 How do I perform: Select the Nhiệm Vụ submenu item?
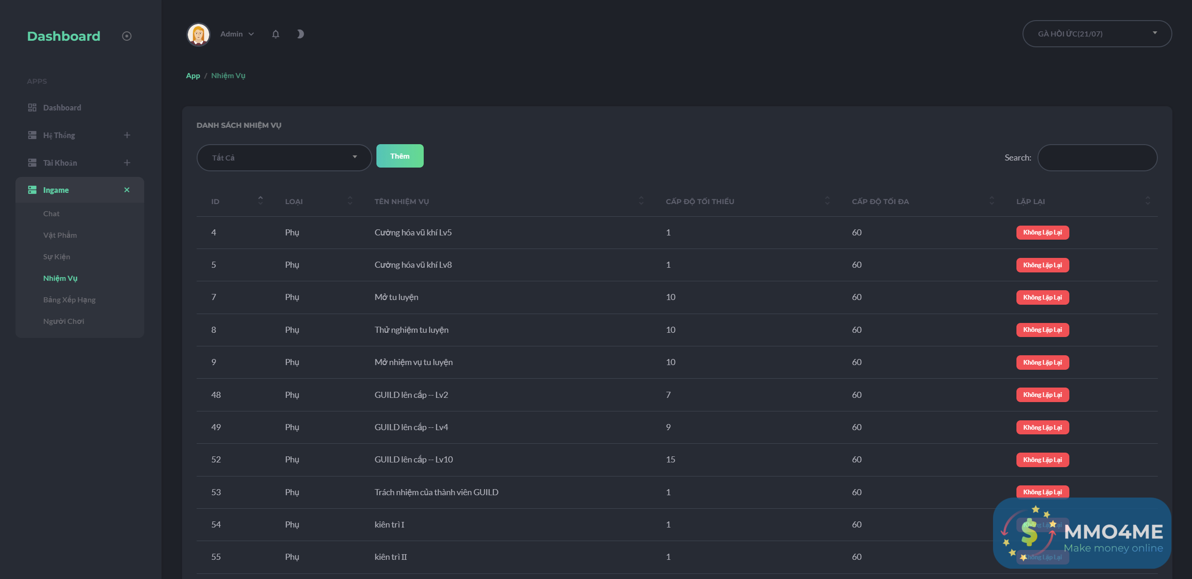click(x=60, y=279)
